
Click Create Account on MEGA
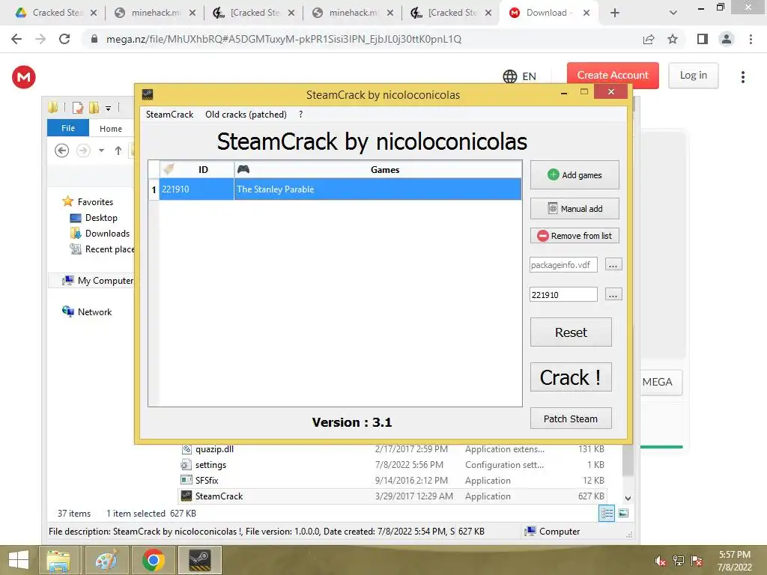point(613,76)
